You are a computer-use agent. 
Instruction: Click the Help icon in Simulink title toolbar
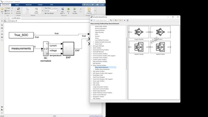point(97,5)
